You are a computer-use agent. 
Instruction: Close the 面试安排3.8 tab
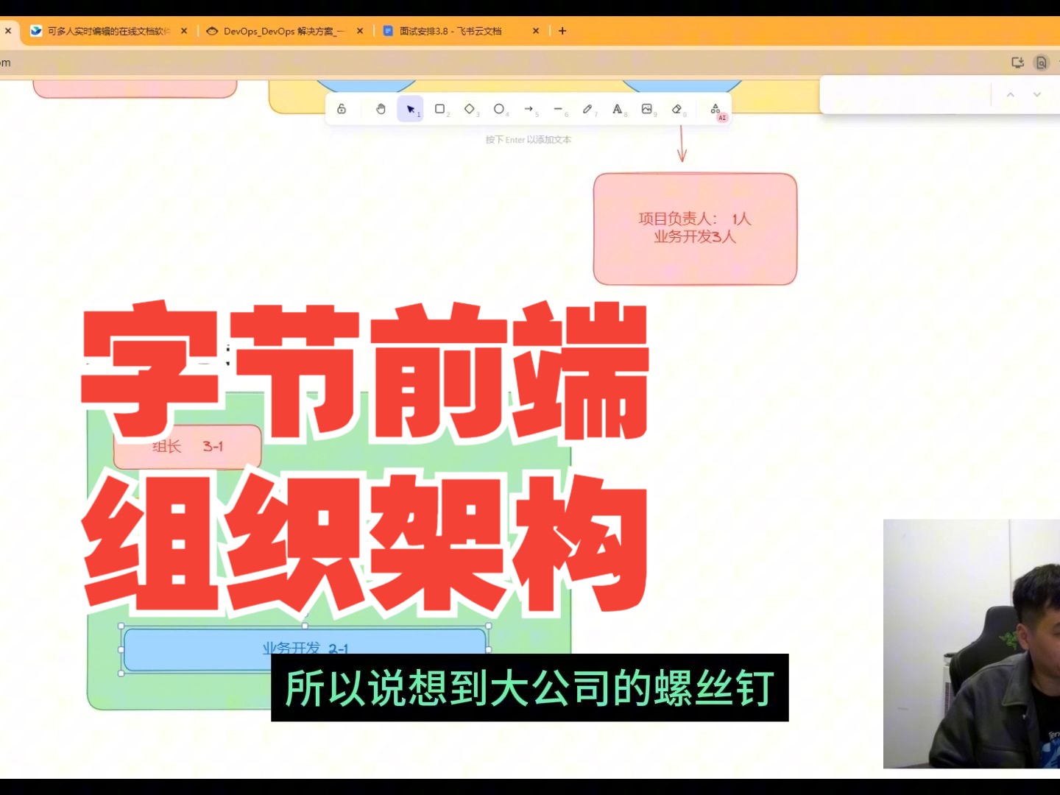536,31
